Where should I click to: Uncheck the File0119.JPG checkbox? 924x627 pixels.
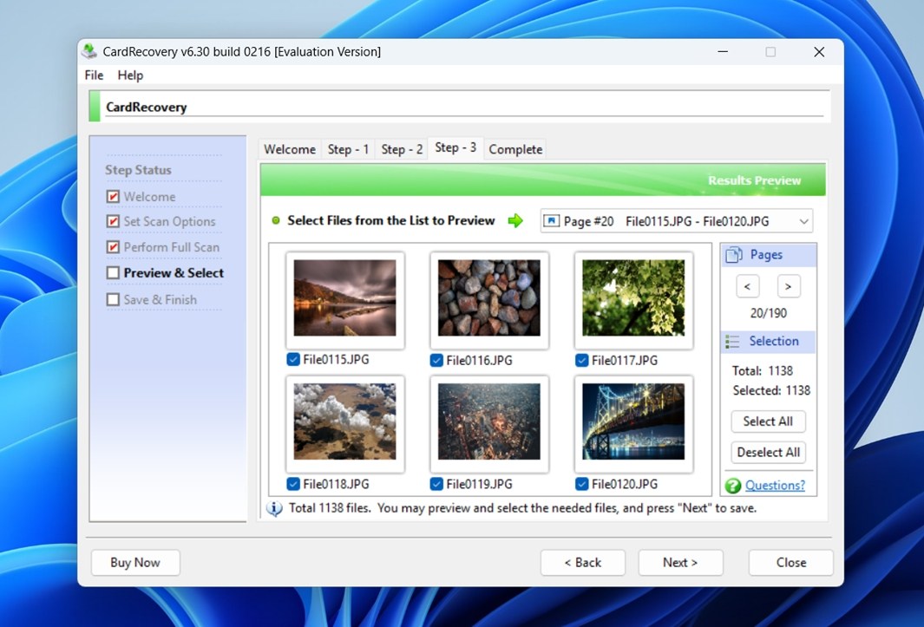coord(436,484)
